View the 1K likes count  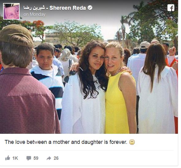coord(15,158)
